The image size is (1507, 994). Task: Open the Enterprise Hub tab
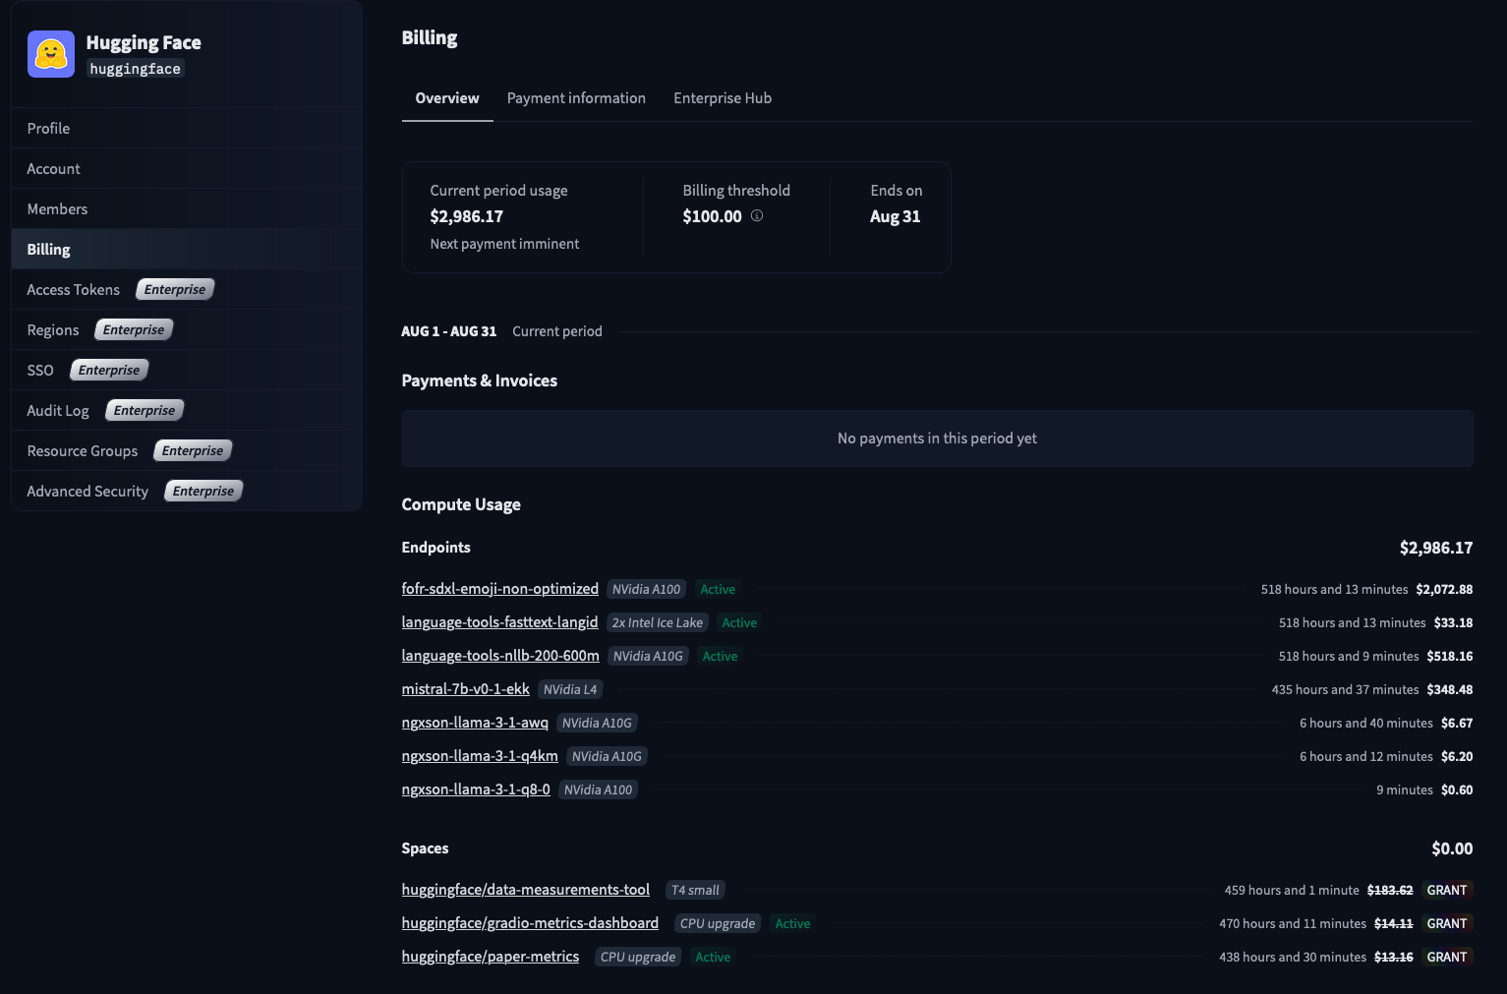coord(723,97)
